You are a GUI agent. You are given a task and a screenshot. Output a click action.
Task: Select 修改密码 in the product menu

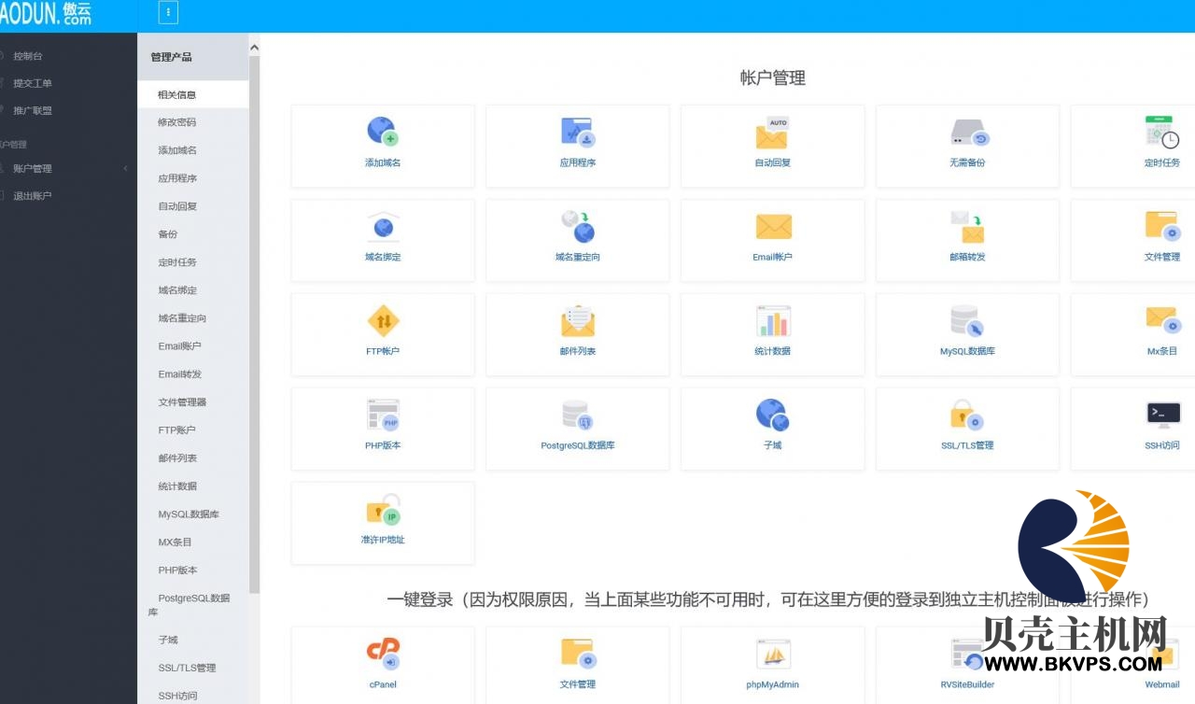[x=177, y=122]
